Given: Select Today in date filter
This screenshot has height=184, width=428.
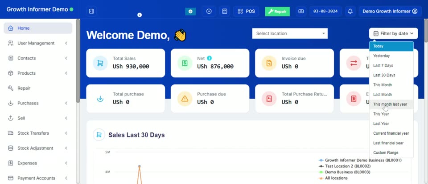Looking at the screenshot, I should (x=391, y=46).
